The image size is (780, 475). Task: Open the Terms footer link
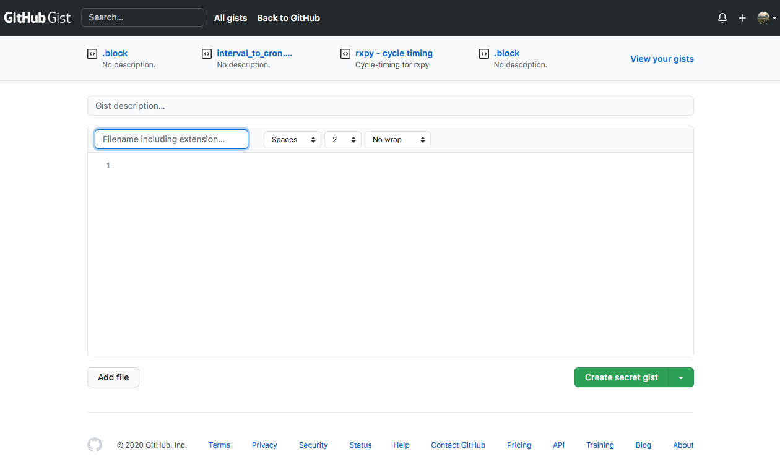(x=219, y=445)
